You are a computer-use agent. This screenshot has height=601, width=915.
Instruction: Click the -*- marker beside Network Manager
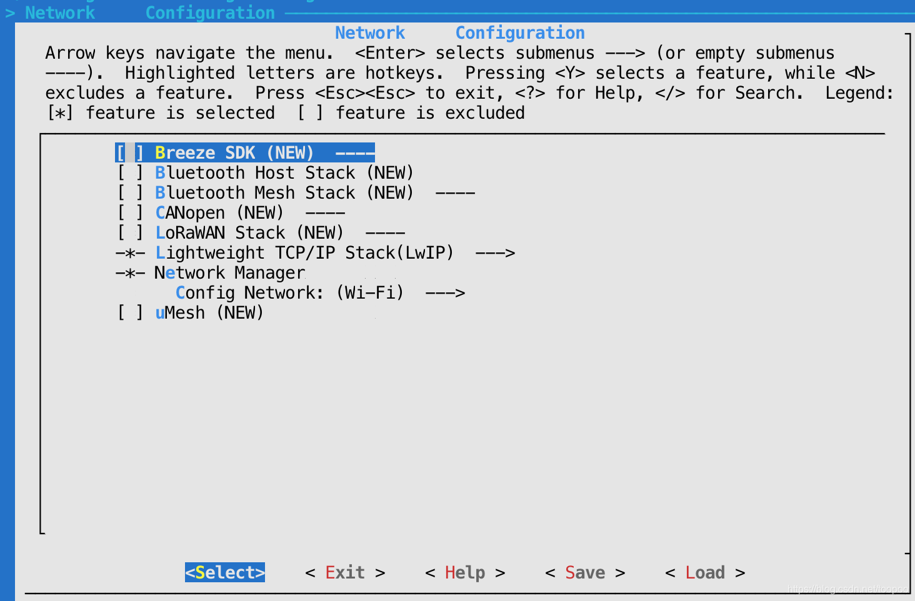coord(130,273)
